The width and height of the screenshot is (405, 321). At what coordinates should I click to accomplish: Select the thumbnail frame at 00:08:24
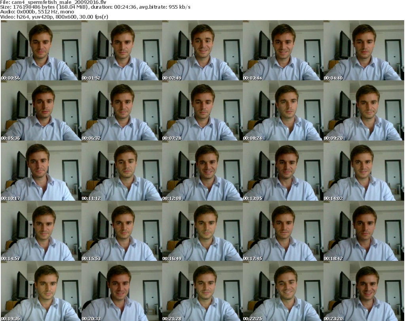pyautogui.click(x=283, y=110)
